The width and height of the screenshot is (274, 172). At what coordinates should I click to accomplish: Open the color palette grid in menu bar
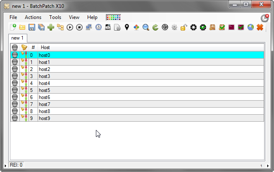pyautogui.click(x=113, y=17)
